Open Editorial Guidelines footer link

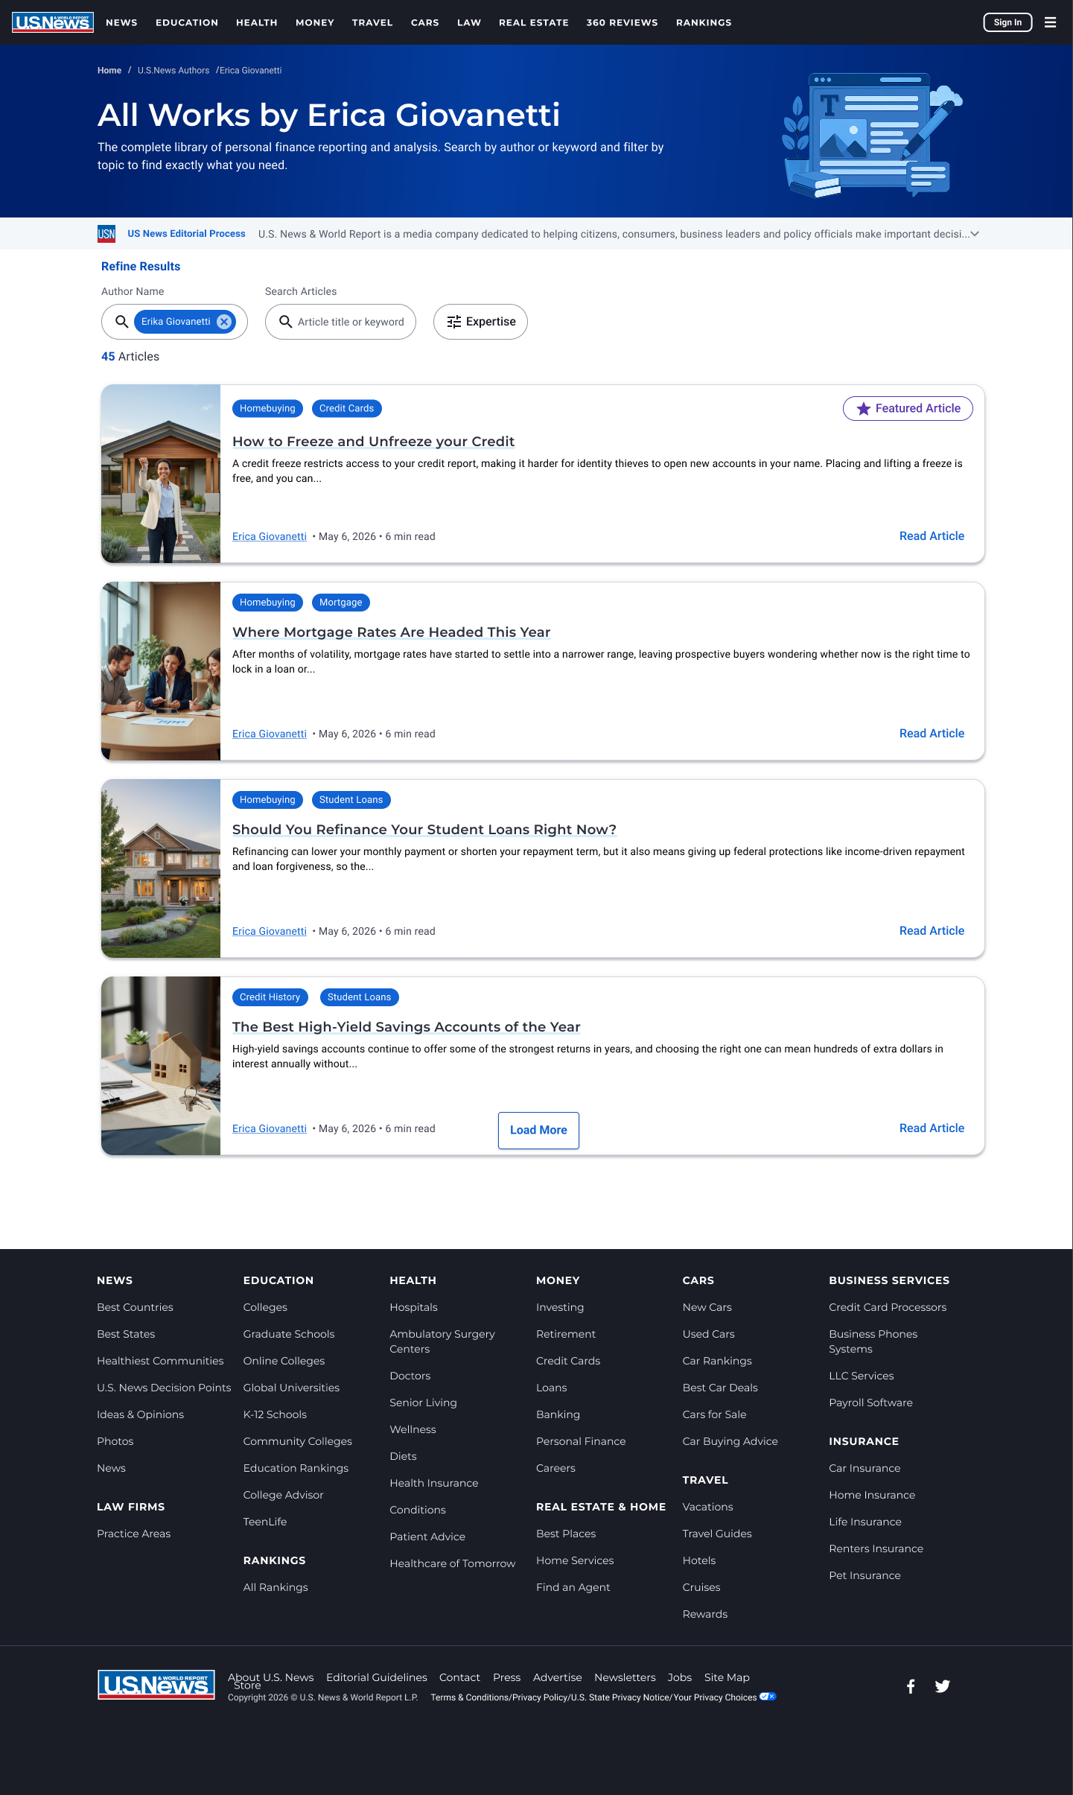(x=377, y=1677)
